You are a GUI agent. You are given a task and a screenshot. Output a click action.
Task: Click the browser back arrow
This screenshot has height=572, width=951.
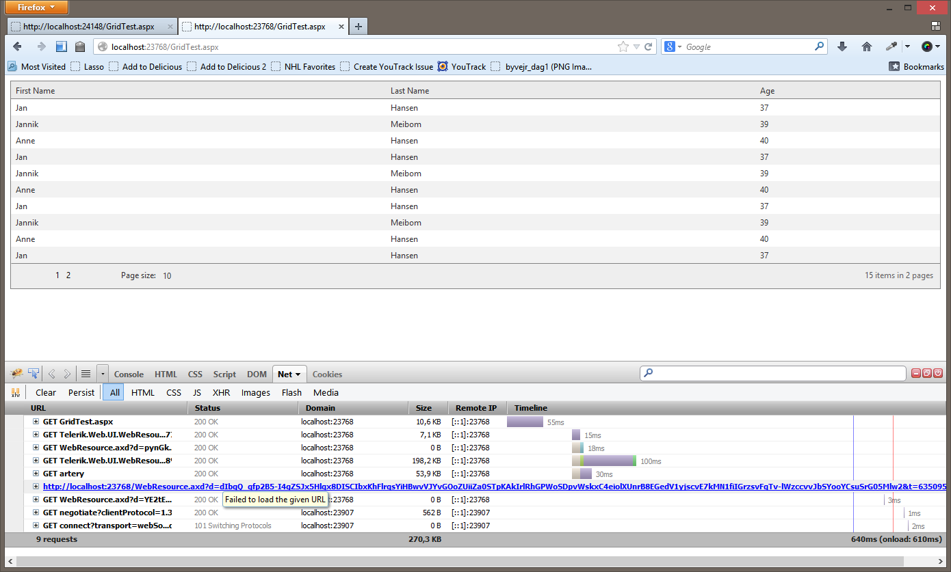pos(18,46)
